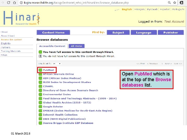Open the items-per-page dropdown
The height and width of the screenshot is (140, 187).
click(57, 64)
